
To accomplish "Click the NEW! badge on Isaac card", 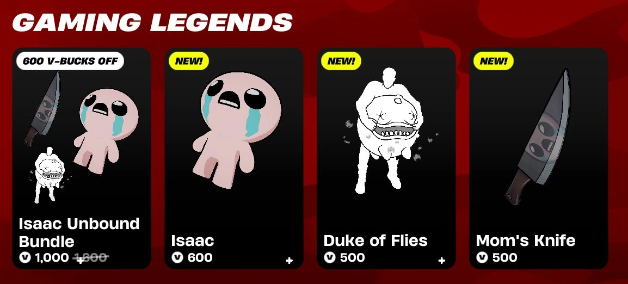I will coord(189,61).
